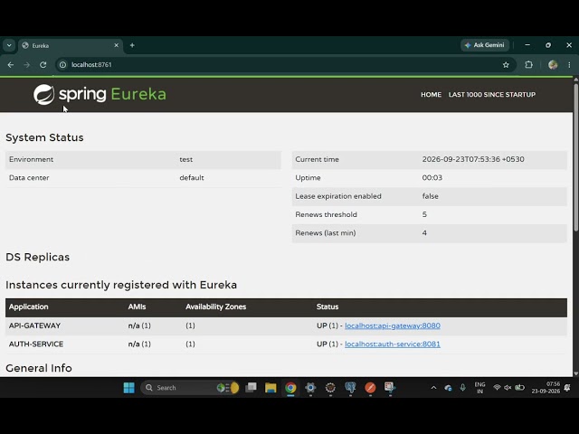Click the browser forward arrow
579x434 pixels.
[x=26, y=64]
